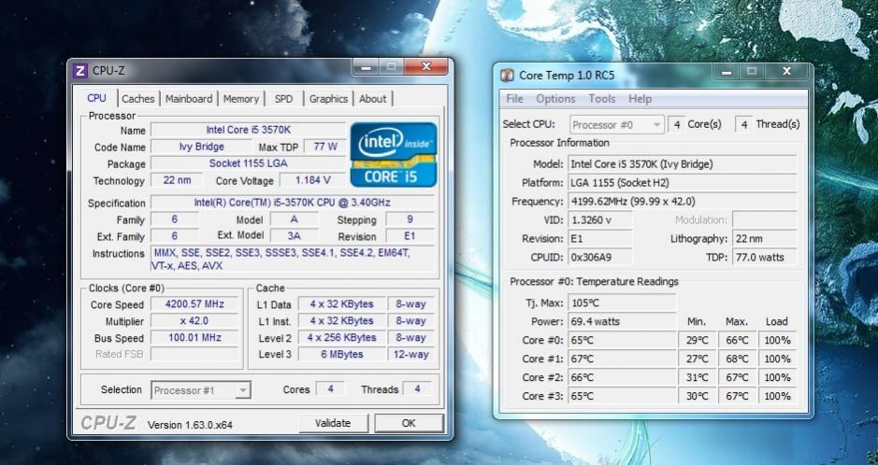Minimize the CPU-Z window
878x465 pixels.
366,67
